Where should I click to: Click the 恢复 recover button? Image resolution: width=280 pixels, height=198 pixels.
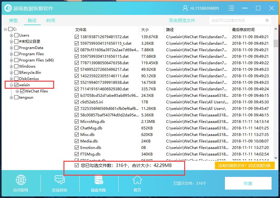pyautogui.click(x=248, y=183)
